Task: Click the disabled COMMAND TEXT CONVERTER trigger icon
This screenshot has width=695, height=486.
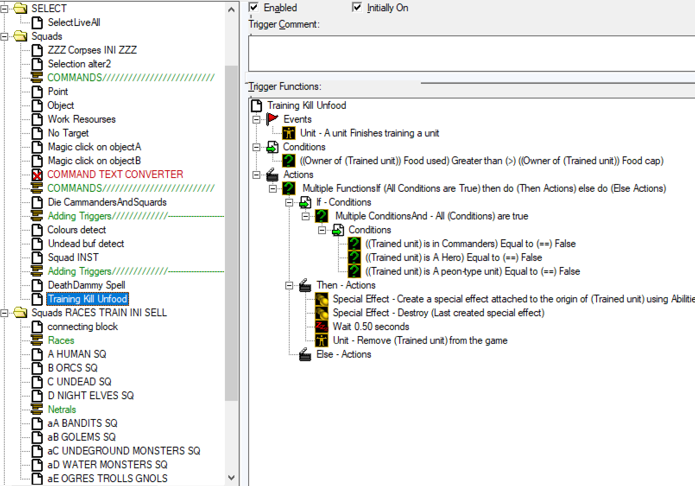Action: coord(37,175)
